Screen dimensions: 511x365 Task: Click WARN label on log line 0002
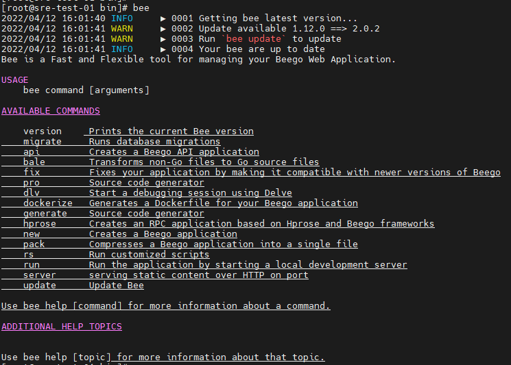point(122,29)
